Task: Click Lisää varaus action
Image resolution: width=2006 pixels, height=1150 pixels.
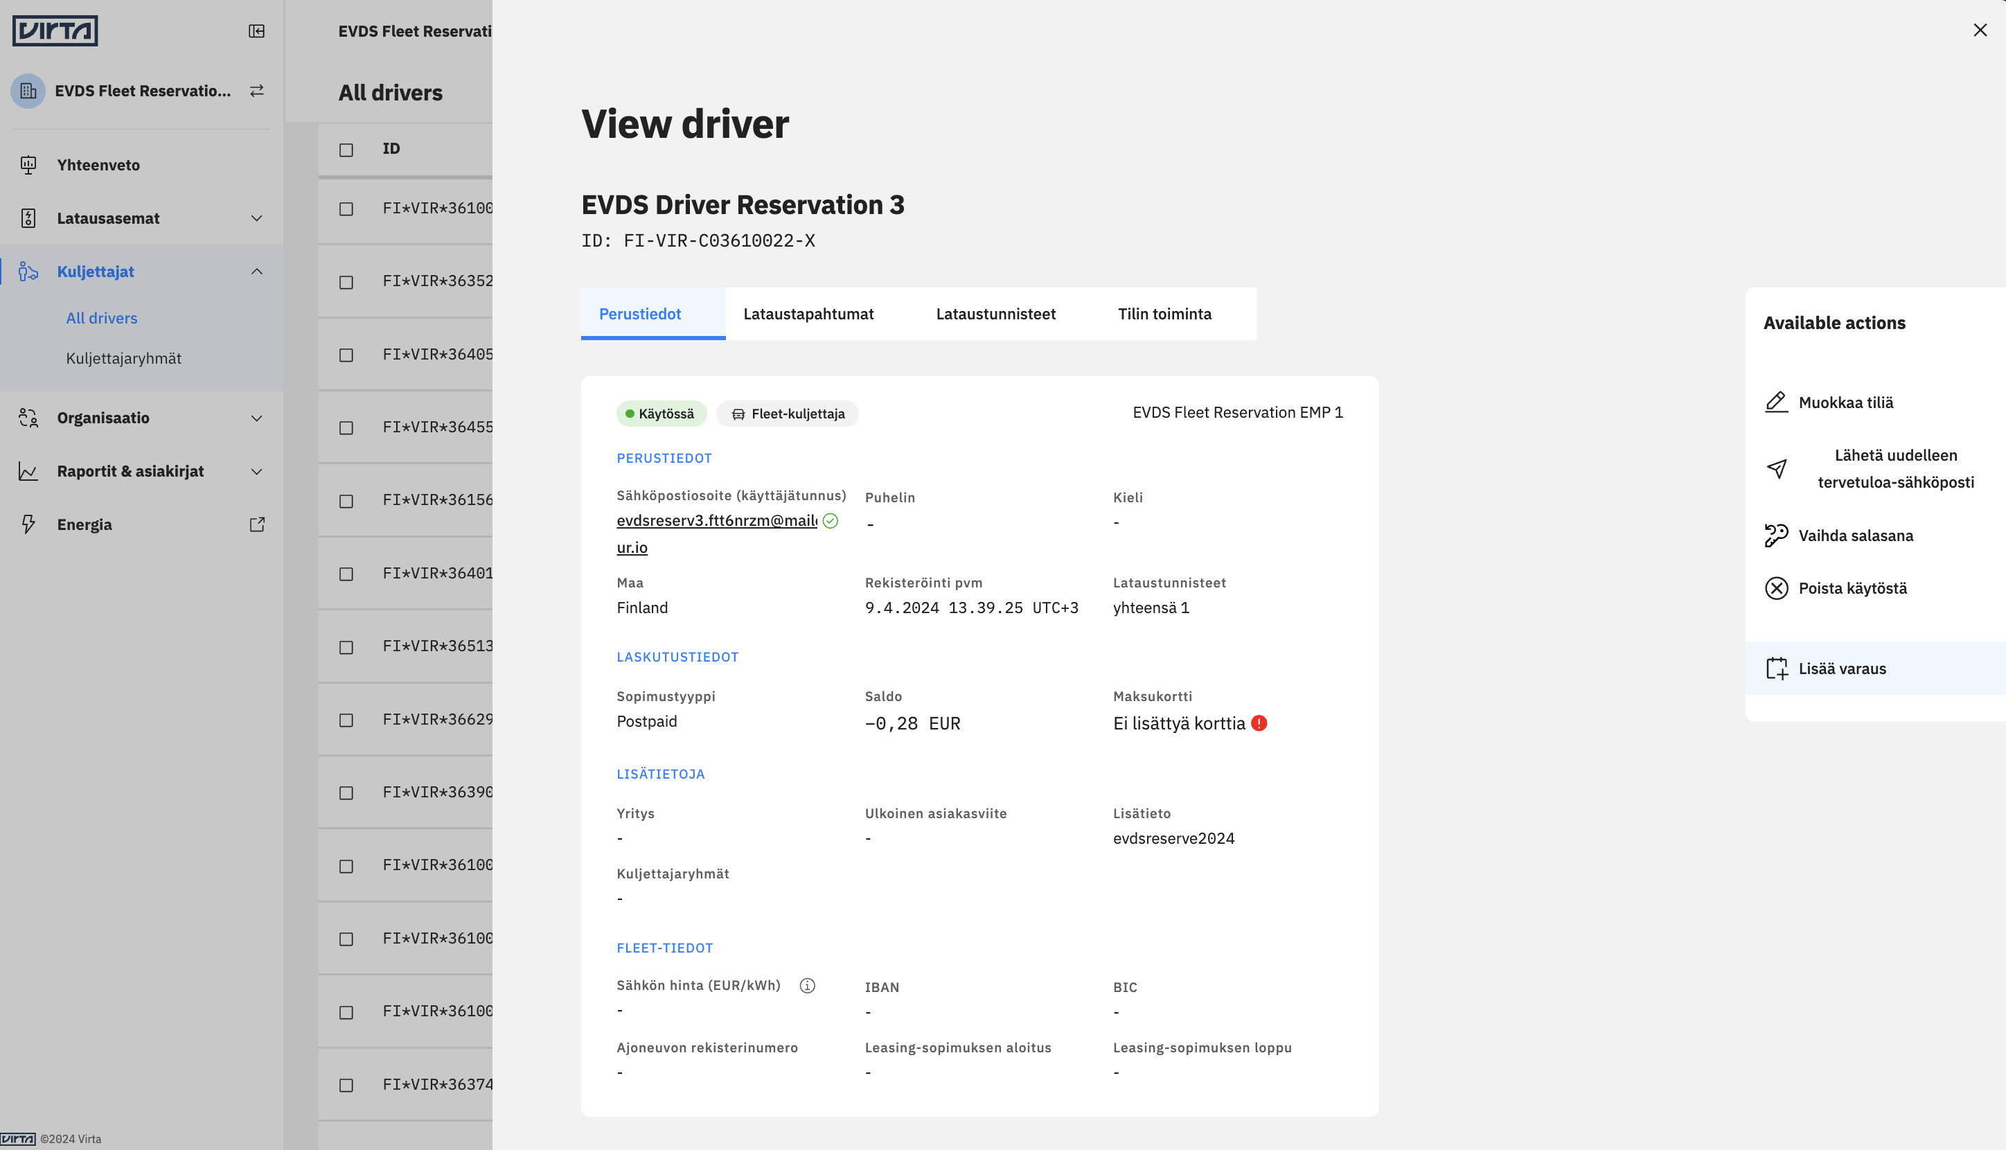Action: click(1875, 669)
